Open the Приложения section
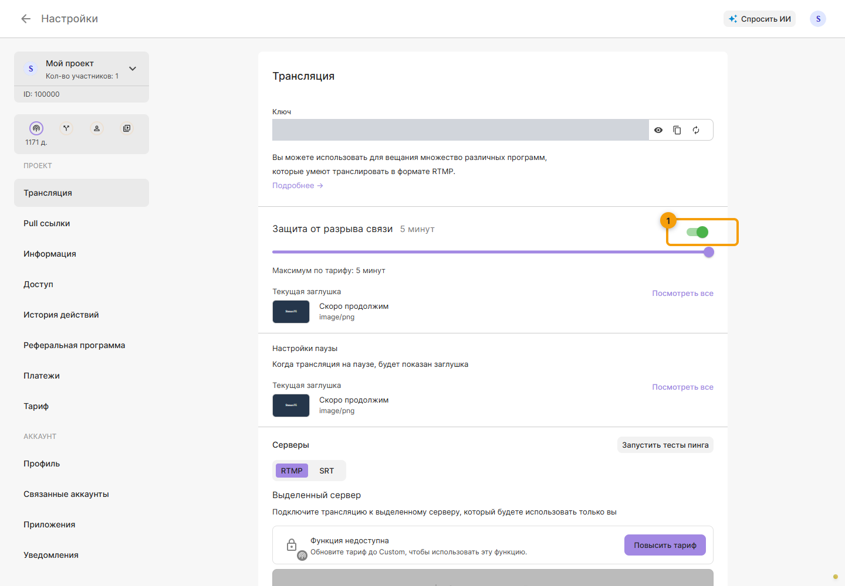This screenshot has width=845, height=586. pos(82,524)
